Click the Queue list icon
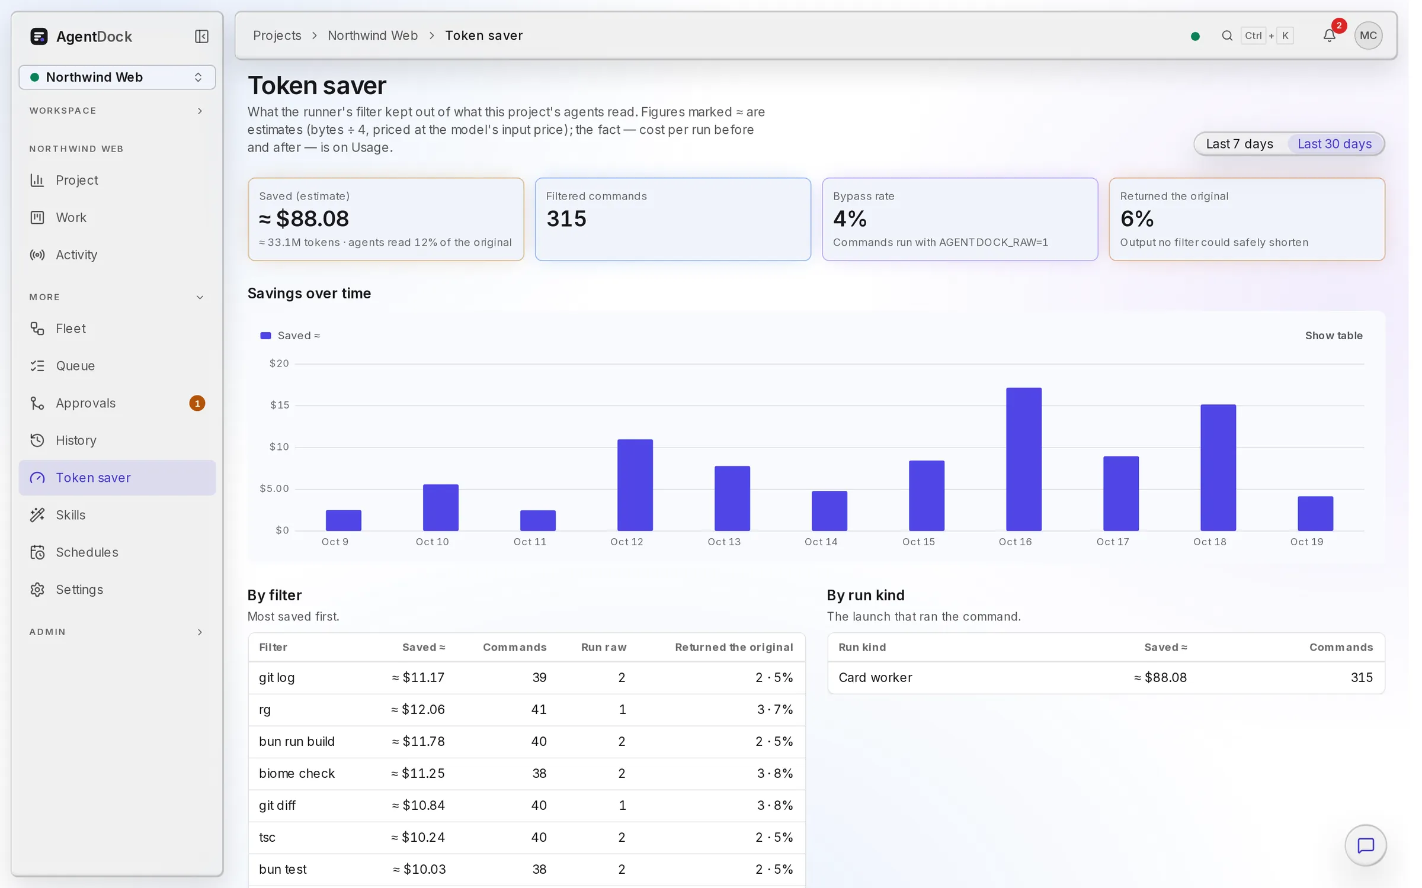The image size is (1422, 888). coord(37,366)
